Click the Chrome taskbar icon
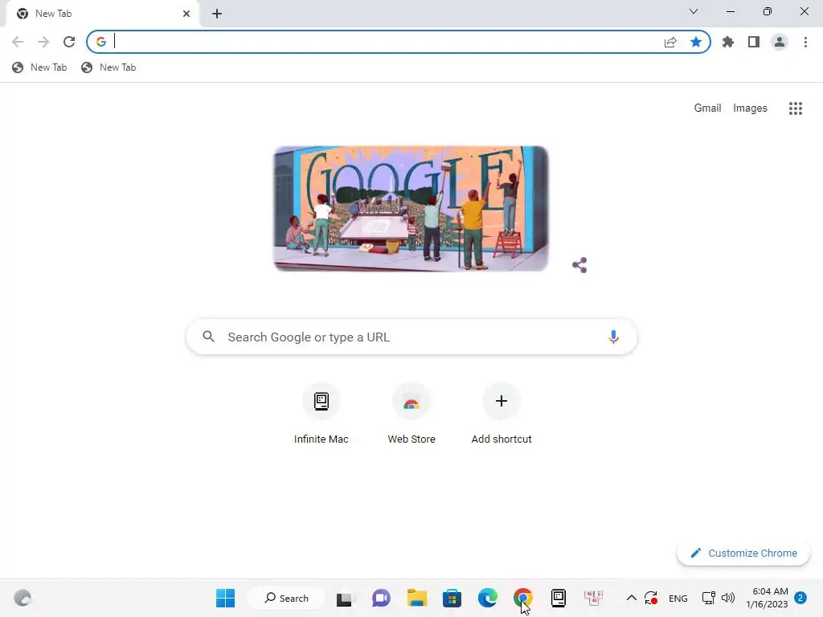Screen dimensions: 823x617 point(522,598)
